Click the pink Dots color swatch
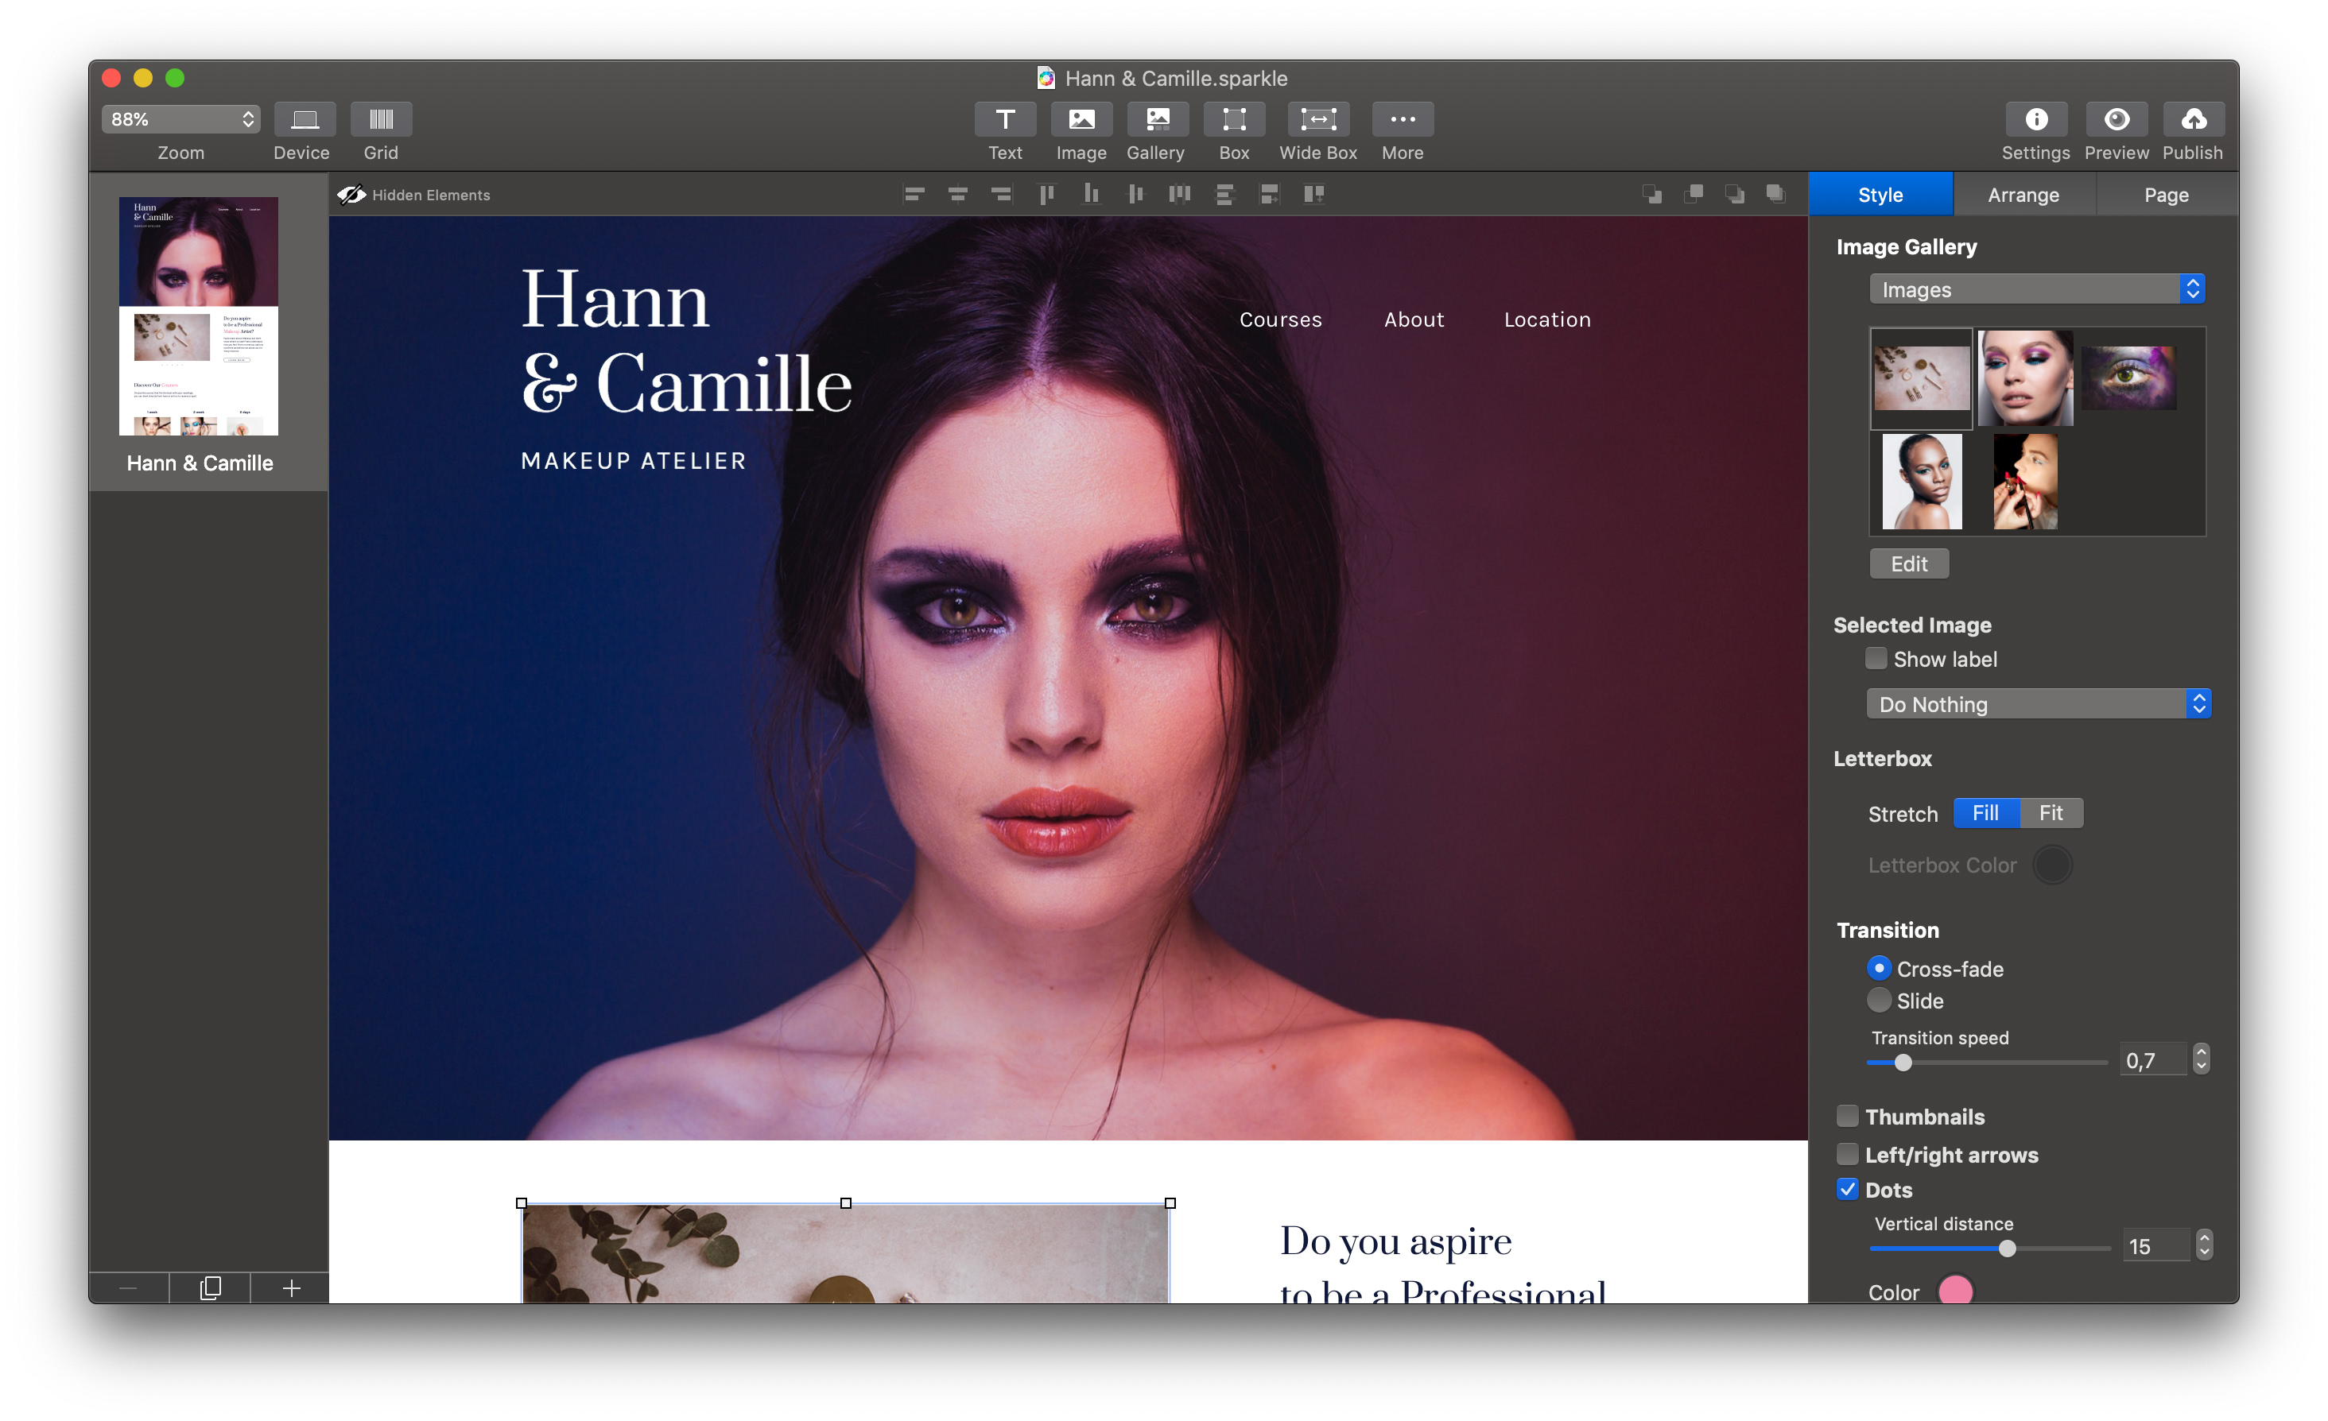The width and height of the screenshot is (2328, 1421). point(1955,1290)
